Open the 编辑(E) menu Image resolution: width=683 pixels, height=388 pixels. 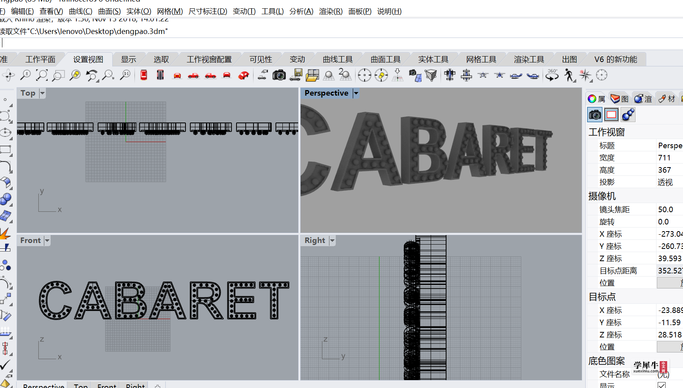pos(23,11)
